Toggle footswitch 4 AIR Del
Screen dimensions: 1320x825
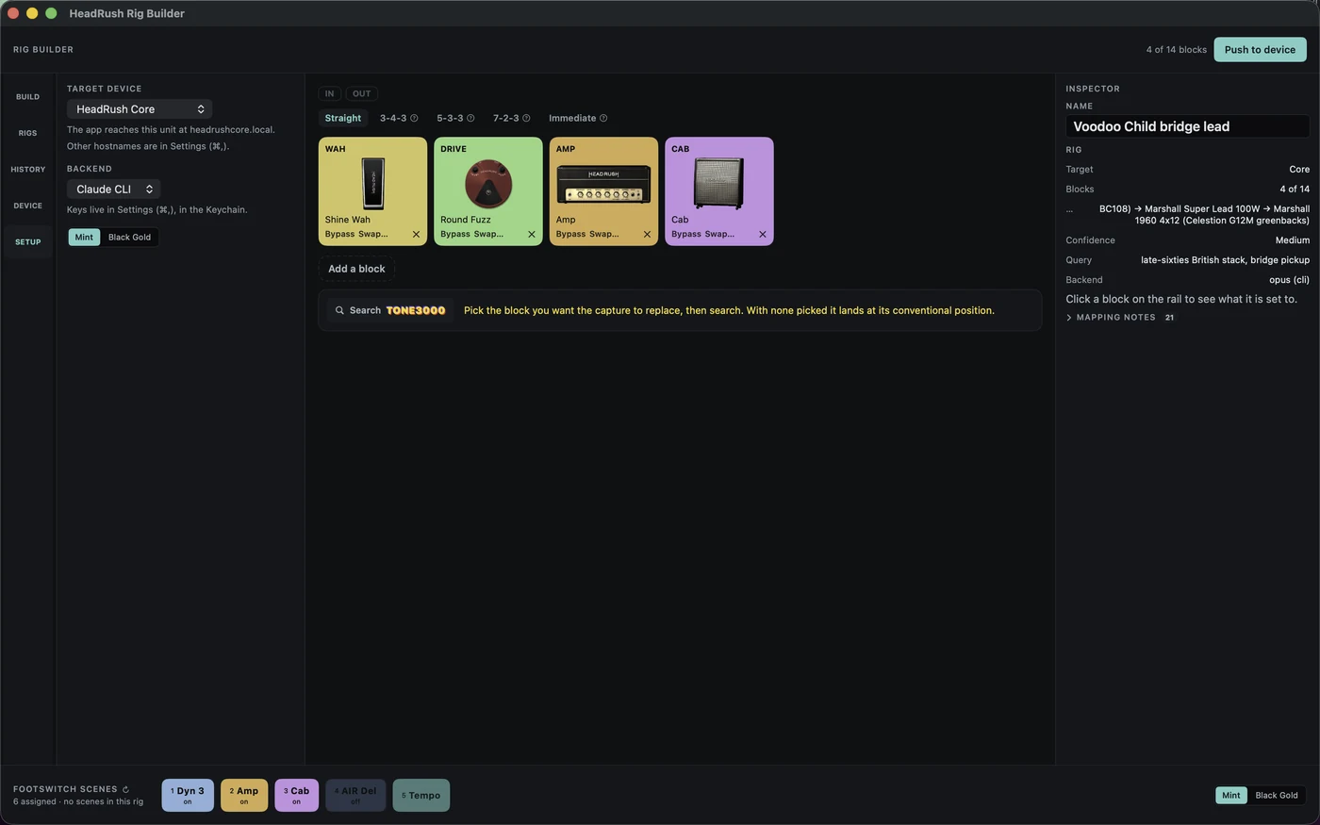pos(355,795)
